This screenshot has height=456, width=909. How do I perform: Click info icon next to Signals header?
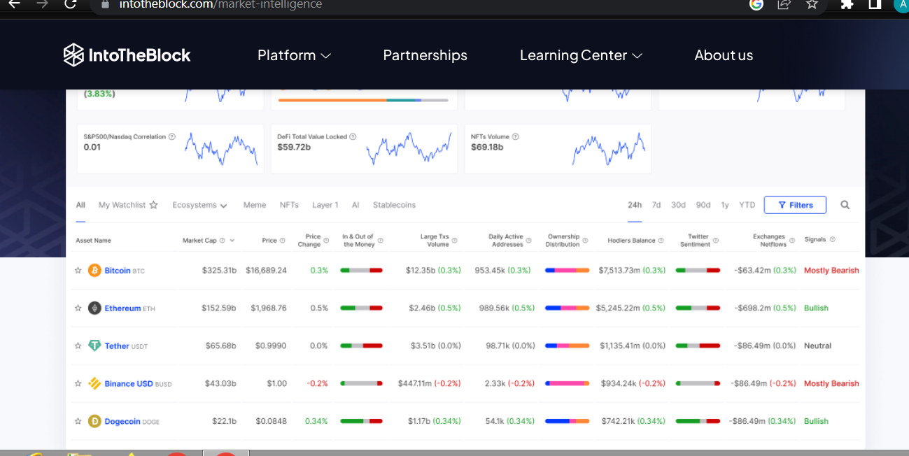coord(832,240)
